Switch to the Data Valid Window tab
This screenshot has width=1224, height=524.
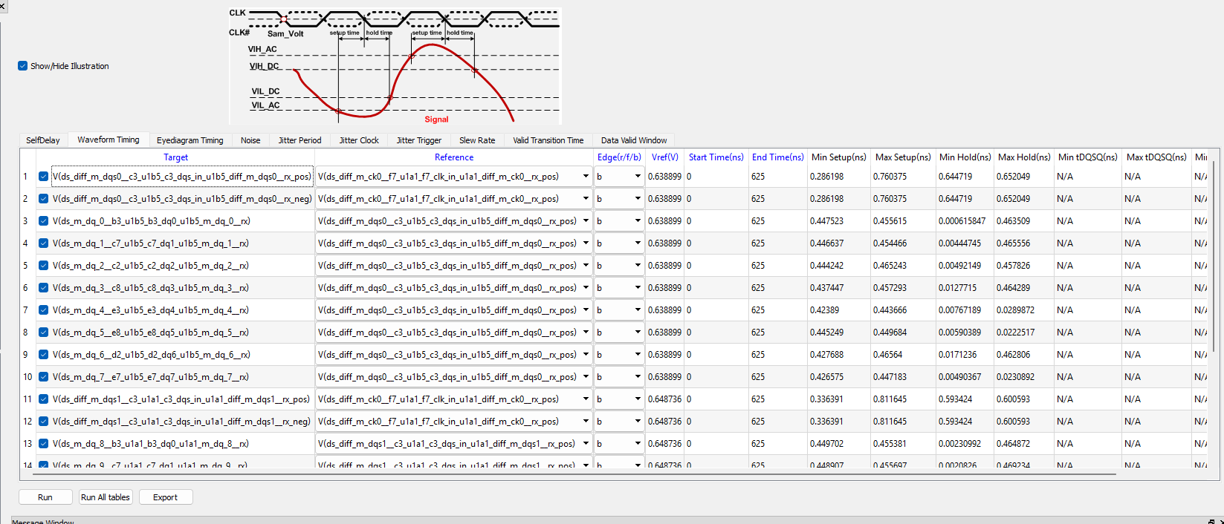pyautogui.click(x=633, y=140)
